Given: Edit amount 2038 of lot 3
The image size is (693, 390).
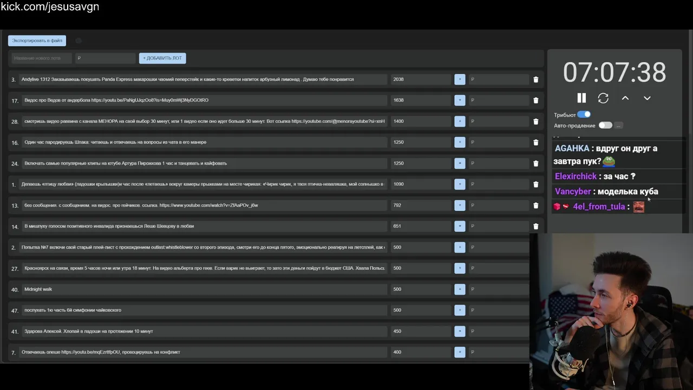Looking at the screenshot, I should [421, 79].
